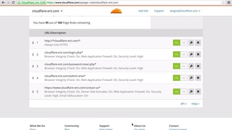Edit contact-us rule with wrench icon
Viewport: 232px width, 130px height.
point(191,91)
